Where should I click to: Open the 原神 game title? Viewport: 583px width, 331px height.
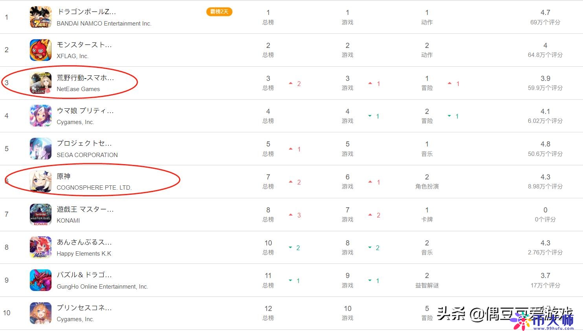pos(64,176)
